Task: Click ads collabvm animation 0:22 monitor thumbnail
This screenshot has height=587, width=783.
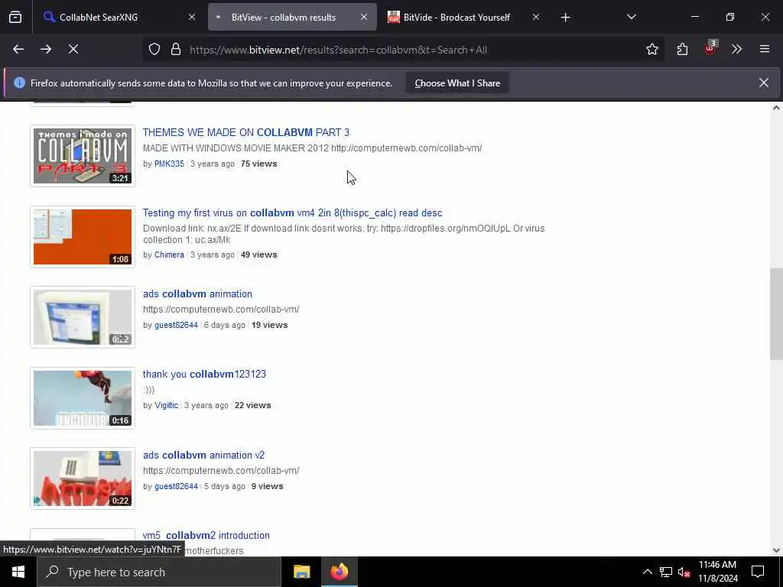Action: [x=83, y=317]
